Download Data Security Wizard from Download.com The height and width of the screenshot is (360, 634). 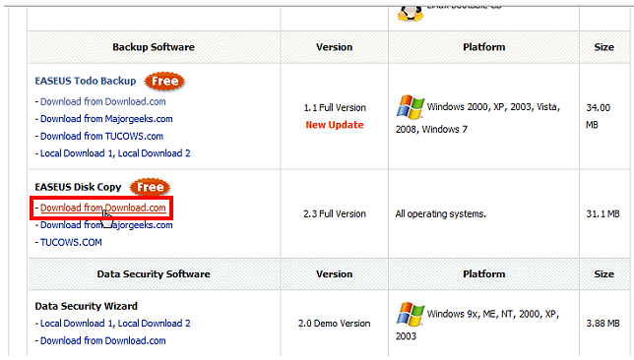[103, 341]
